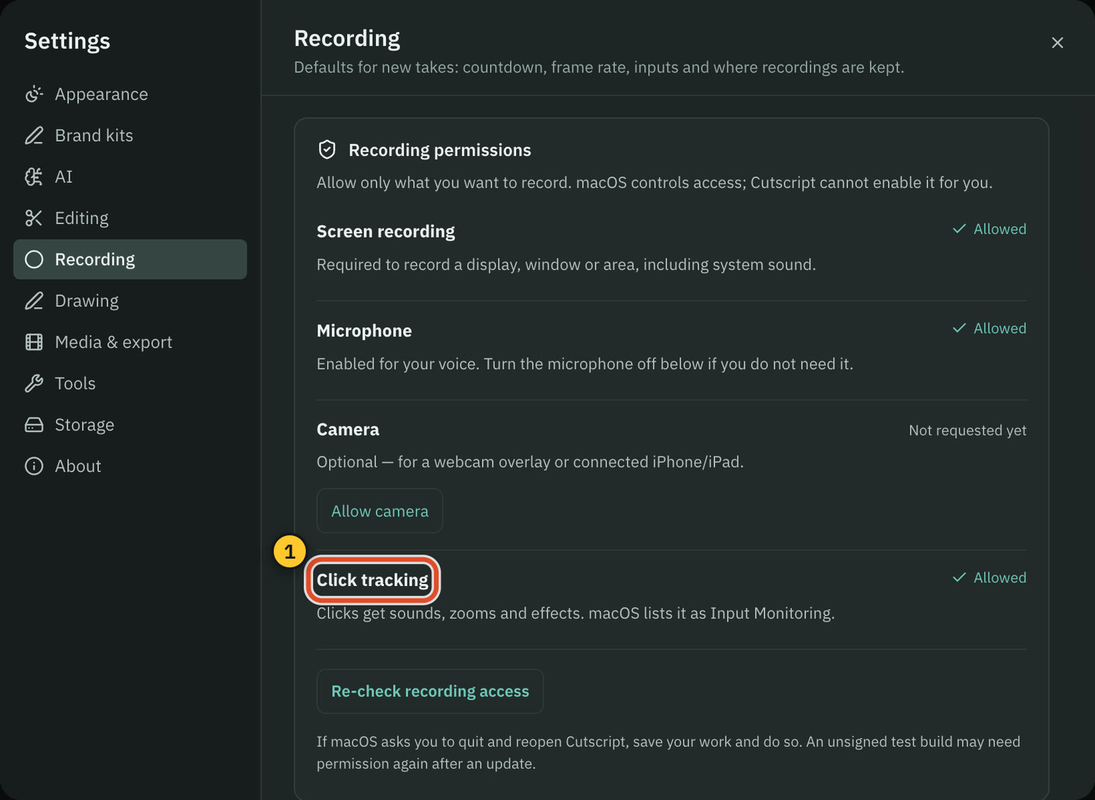This screenshot has height=800, width=1095.
Task: Open the Storage settings label
Action: pyautogui.click(x=84, y=425)
